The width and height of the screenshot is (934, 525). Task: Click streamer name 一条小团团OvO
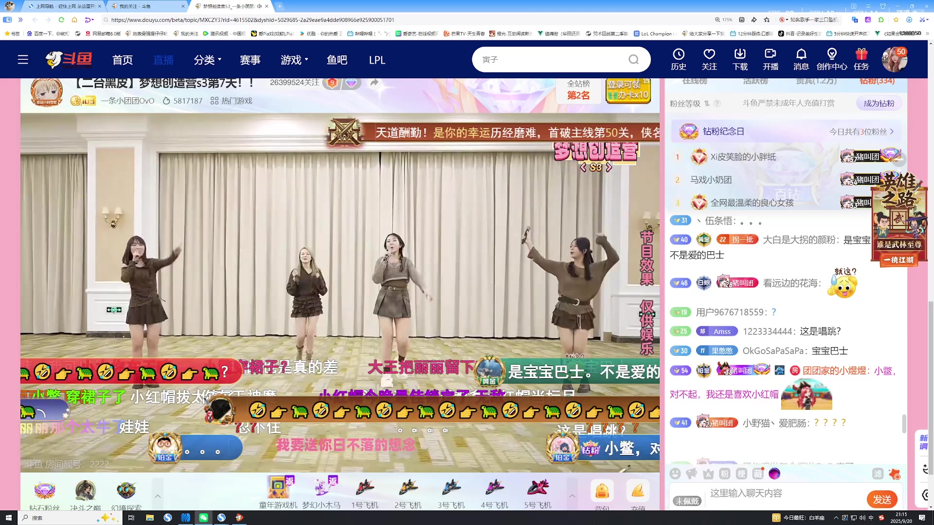(127, 101)
